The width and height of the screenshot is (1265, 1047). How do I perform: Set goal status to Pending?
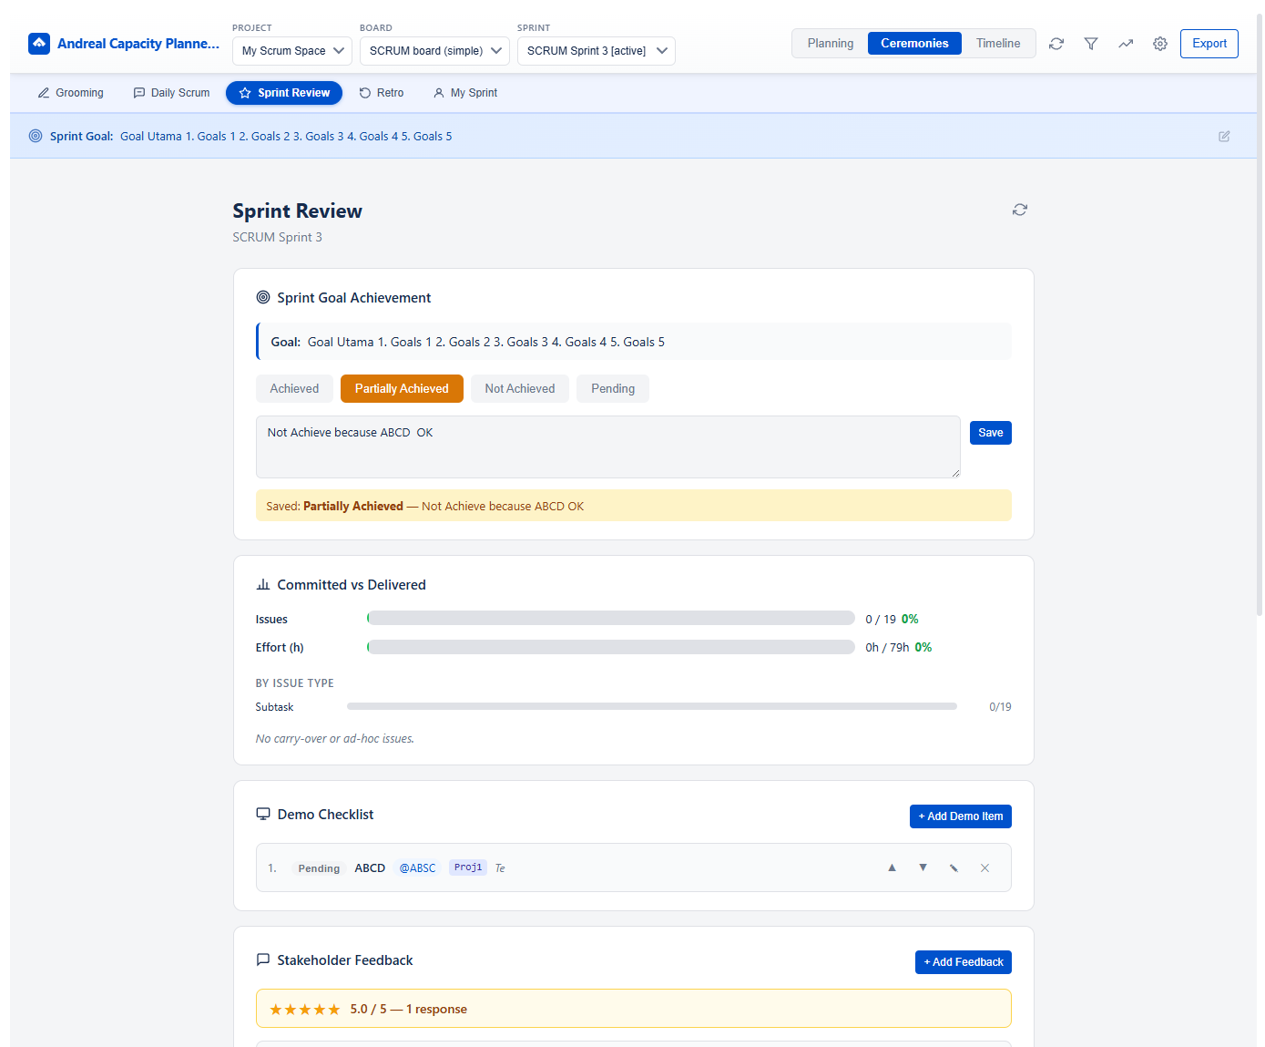point(612,388)
